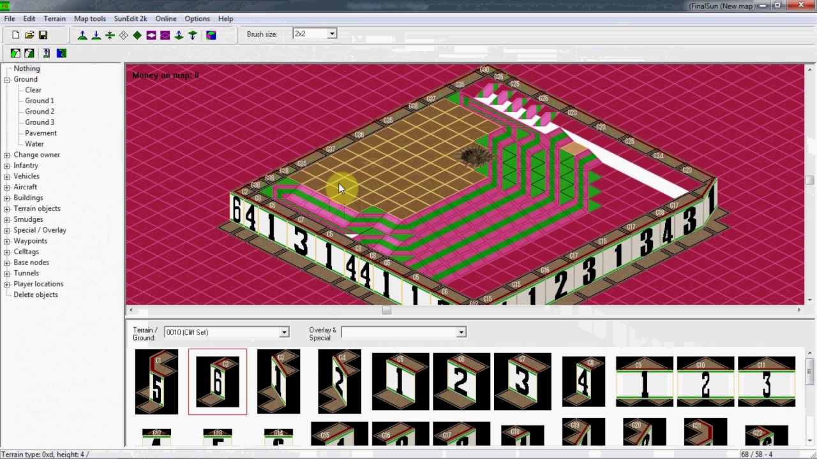
Task: Select Clear ground type
Action: (x=33, y=90)
